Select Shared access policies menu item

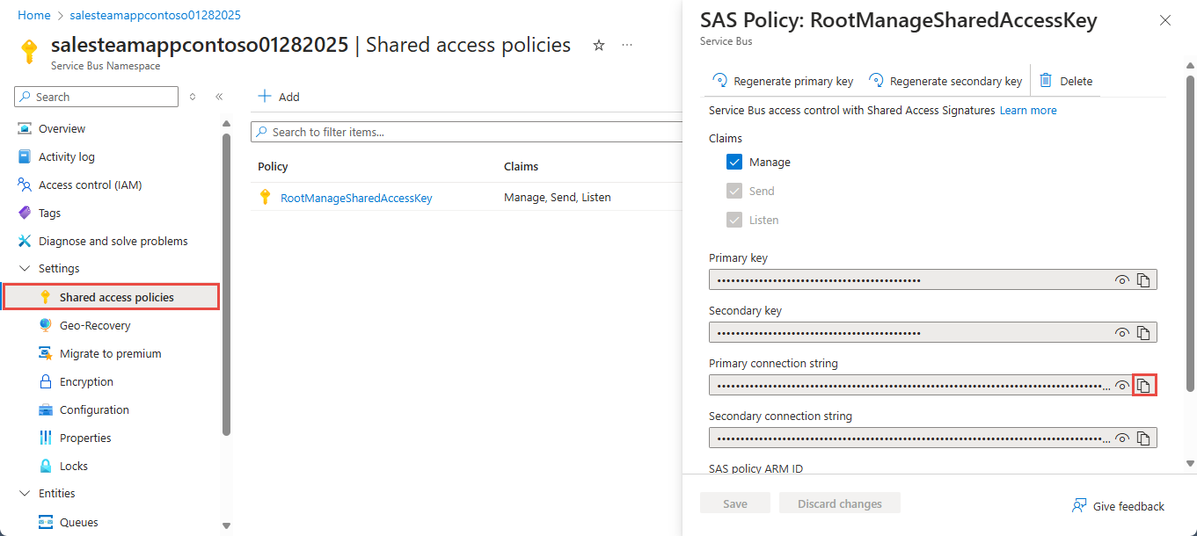click(111, 297)
